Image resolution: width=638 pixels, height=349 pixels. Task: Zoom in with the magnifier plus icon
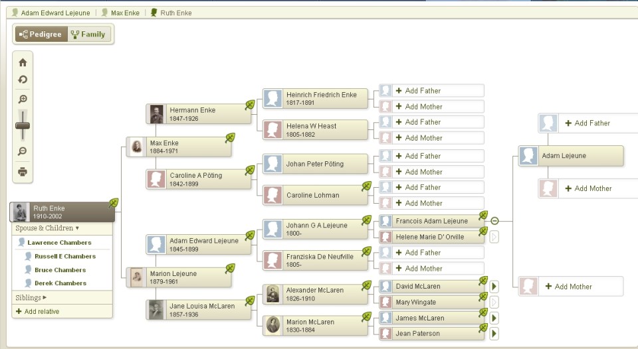point(23,100)
